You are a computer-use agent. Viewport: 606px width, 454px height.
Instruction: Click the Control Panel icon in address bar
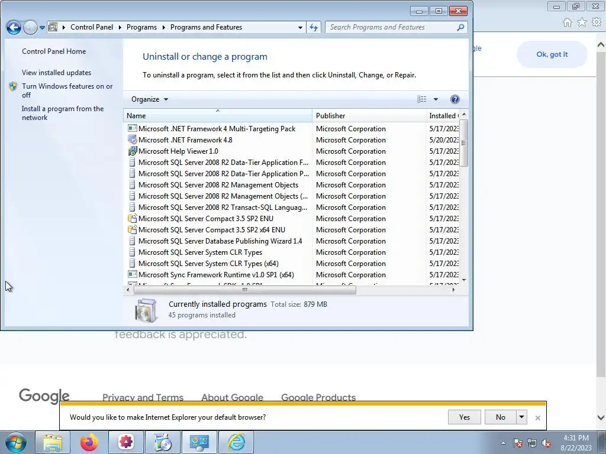click(x=53, y=27)
